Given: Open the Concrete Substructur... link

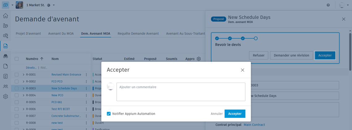Looking at the screenshot, I should coord(66,116).
